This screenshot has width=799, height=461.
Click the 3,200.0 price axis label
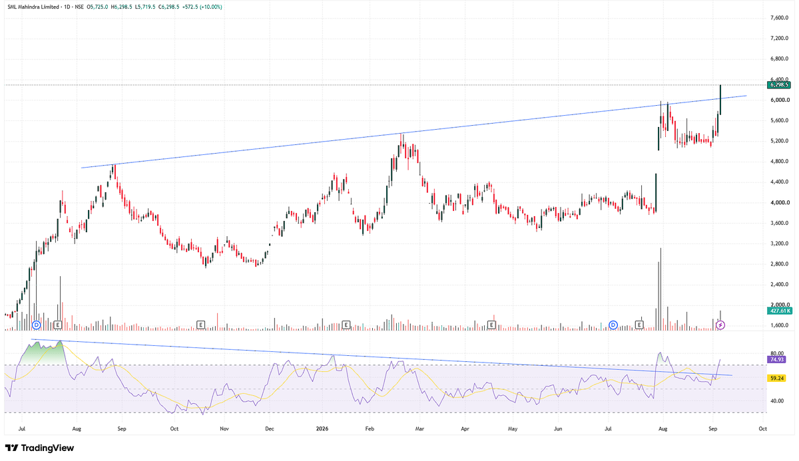coord(778,244)
